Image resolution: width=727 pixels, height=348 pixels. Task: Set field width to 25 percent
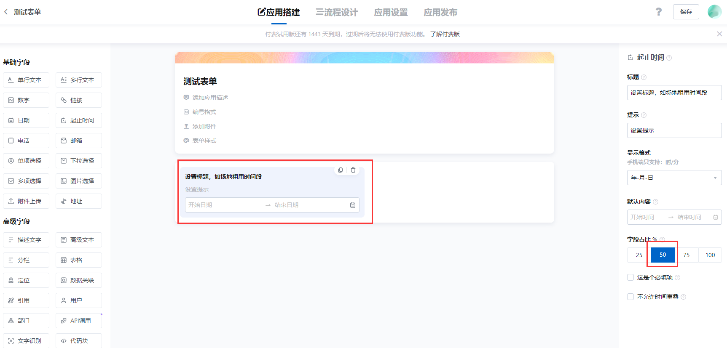(x=639, y=255)
